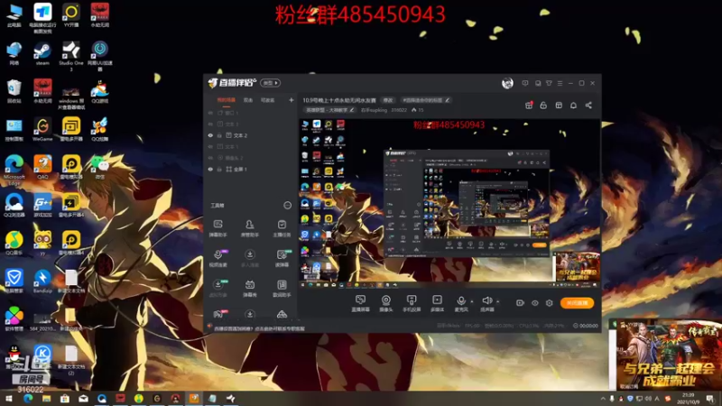Click the 修改 button next to stream title
The width and height of the screenshot is (722, 406).
tap(388, 100)
